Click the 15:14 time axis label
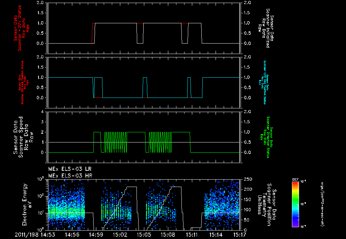346x239 pixels. [216, 235]
